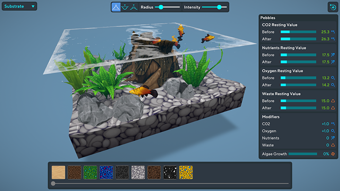Select the lower terrain brush tool
Image resolution: width=340 pixels, height=191 pixels.
click(125, 7)
